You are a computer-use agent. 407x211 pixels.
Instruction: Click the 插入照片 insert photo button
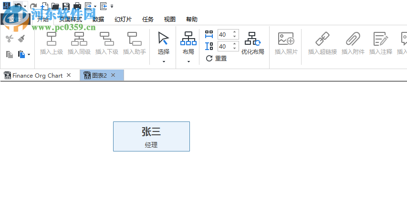[x=286, y=43]
